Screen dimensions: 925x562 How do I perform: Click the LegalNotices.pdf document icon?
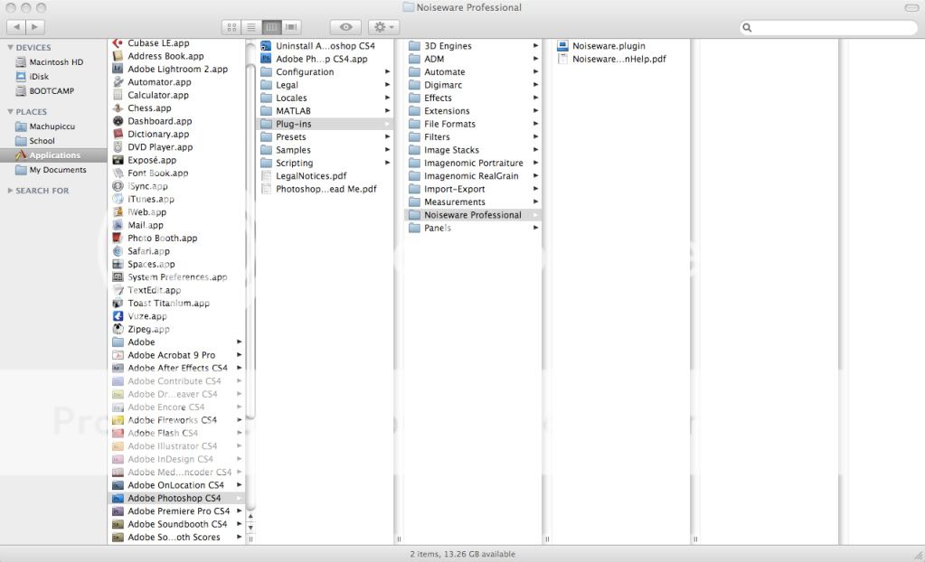(x=266, y=175)
